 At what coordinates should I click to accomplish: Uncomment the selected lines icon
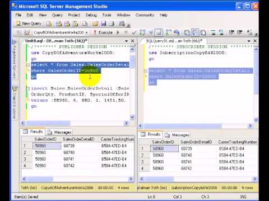[221, 32]
